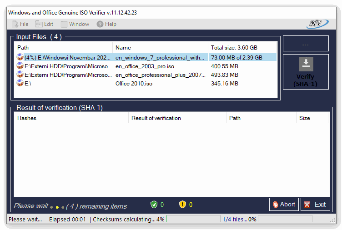Click the 493.83 MB size cell
The width and height of the screenshot is (342, 230).
225,75
